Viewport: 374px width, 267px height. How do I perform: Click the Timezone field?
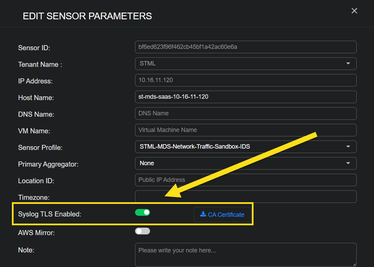245,196
